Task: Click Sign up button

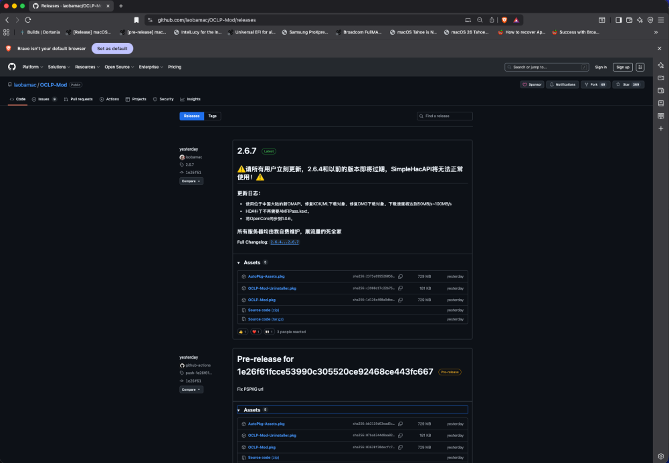Action: (x=622, y=67)
